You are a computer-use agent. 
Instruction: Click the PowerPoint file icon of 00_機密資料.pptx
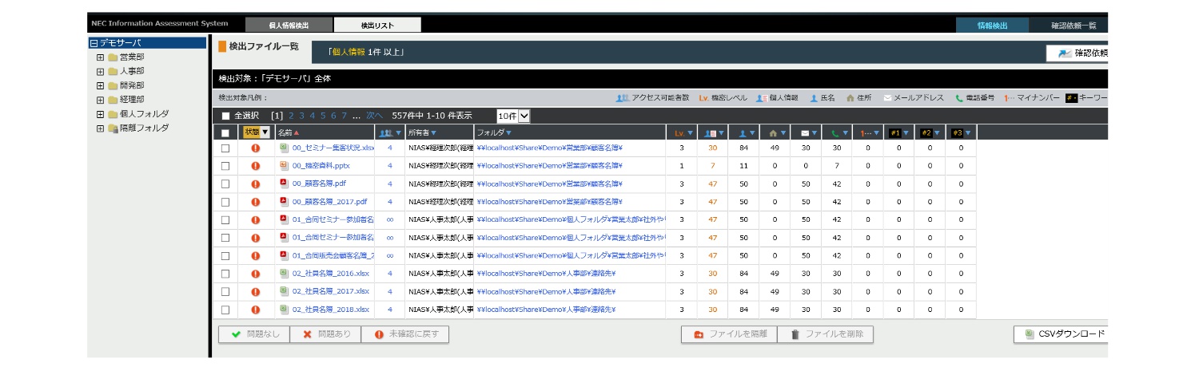tap(284, 166)
